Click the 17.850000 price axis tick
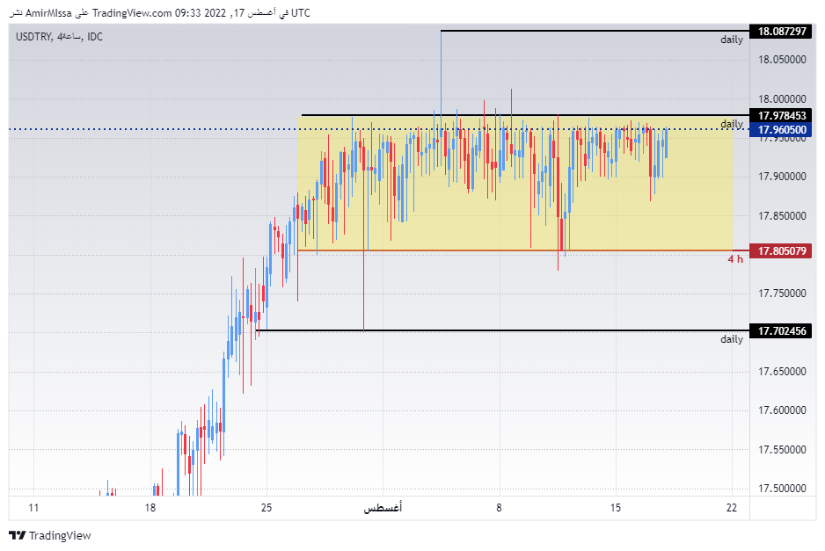This screenshot has width=825, height=551. pyautogui.click(x=782, y=216)
